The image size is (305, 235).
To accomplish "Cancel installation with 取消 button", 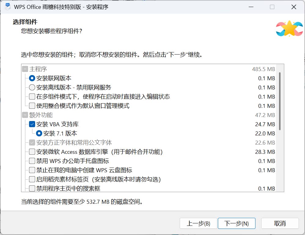I will [x=280, y=223].
